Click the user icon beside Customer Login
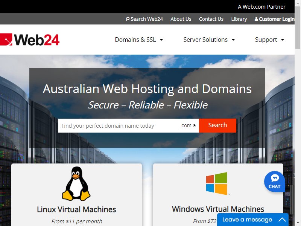Image resolution: width=301 pixels, height=226 pixels. coord(256,19)
